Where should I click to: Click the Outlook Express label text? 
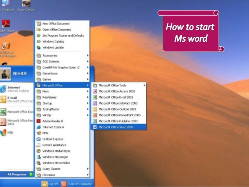click(x=53, y=139)
